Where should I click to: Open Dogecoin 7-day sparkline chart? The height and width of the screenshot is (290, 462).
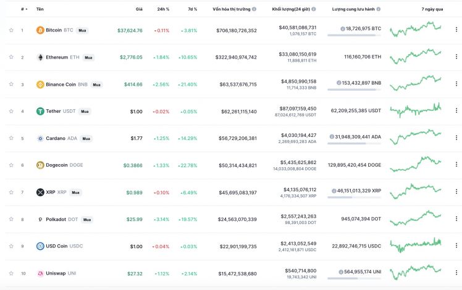416,164
